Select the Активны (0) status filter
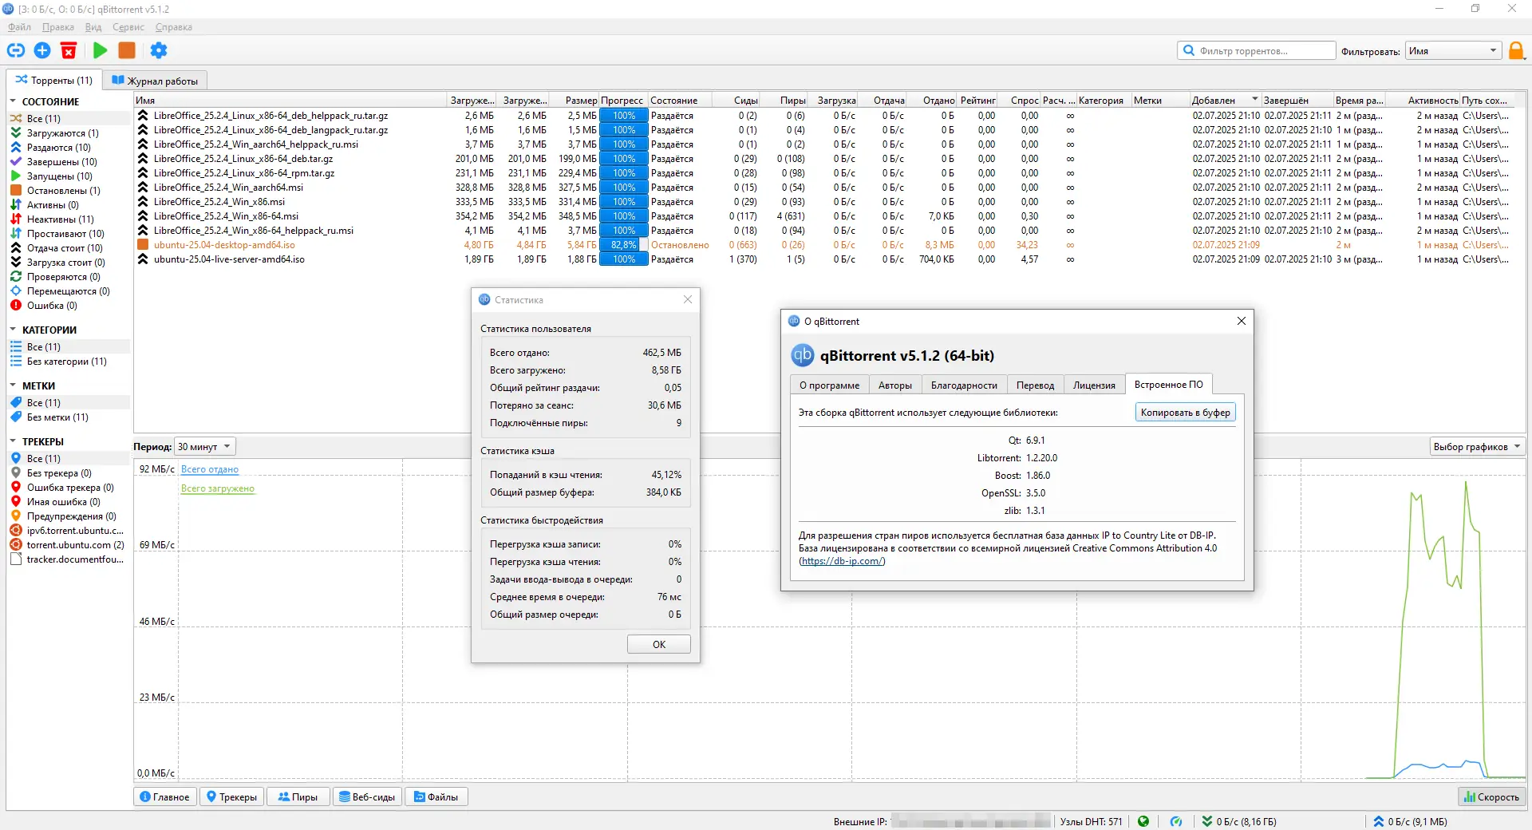The image size is (1532, 830). coord(53,205)
